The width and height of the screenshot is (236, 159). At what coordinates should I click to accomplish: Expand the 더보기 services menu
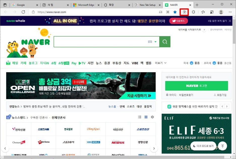tap(161, 63)
